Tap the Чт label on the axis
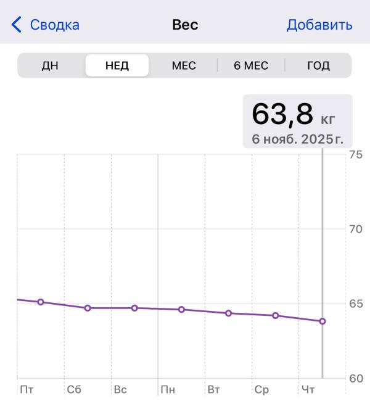 coord(308,390)
